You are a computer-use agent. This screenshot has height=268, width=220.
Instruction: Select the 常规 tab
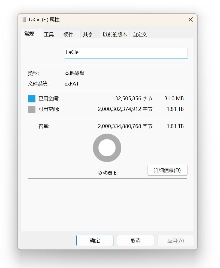click(x=29, y=34)
